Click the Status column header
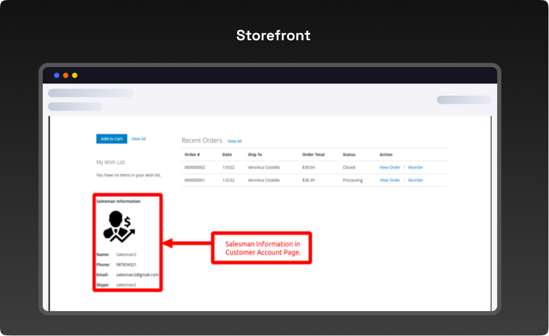The height and width of the screenshot is (336, 549). point(349,155)
